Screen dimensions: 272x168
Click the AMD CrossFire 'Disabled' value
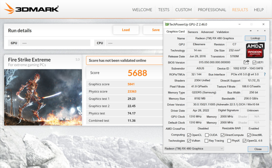[x=203, y=128]
